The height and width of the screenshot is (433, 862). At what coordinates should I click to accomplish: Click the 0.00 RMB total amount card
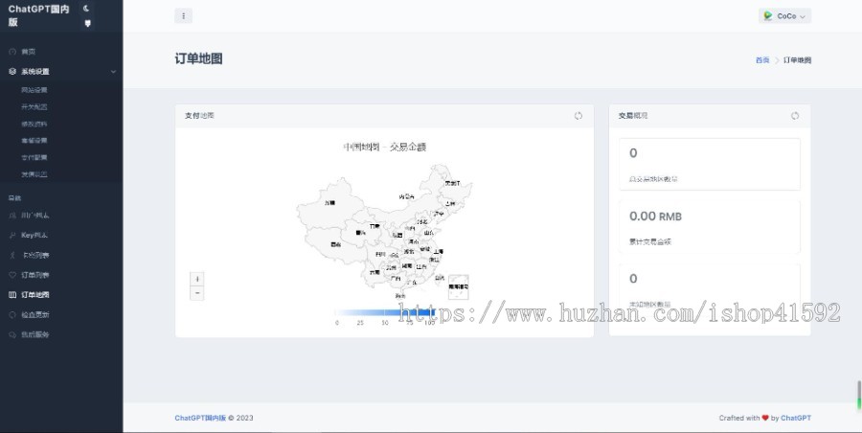[709, 226]
